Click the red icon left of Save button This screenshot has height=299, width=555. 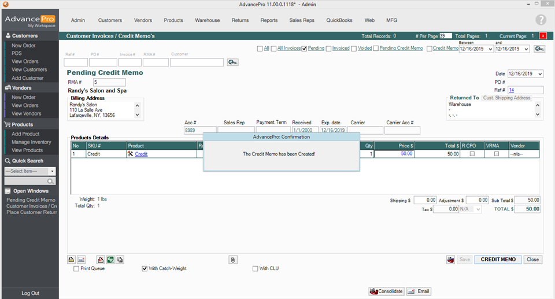(x=450, y=260)
